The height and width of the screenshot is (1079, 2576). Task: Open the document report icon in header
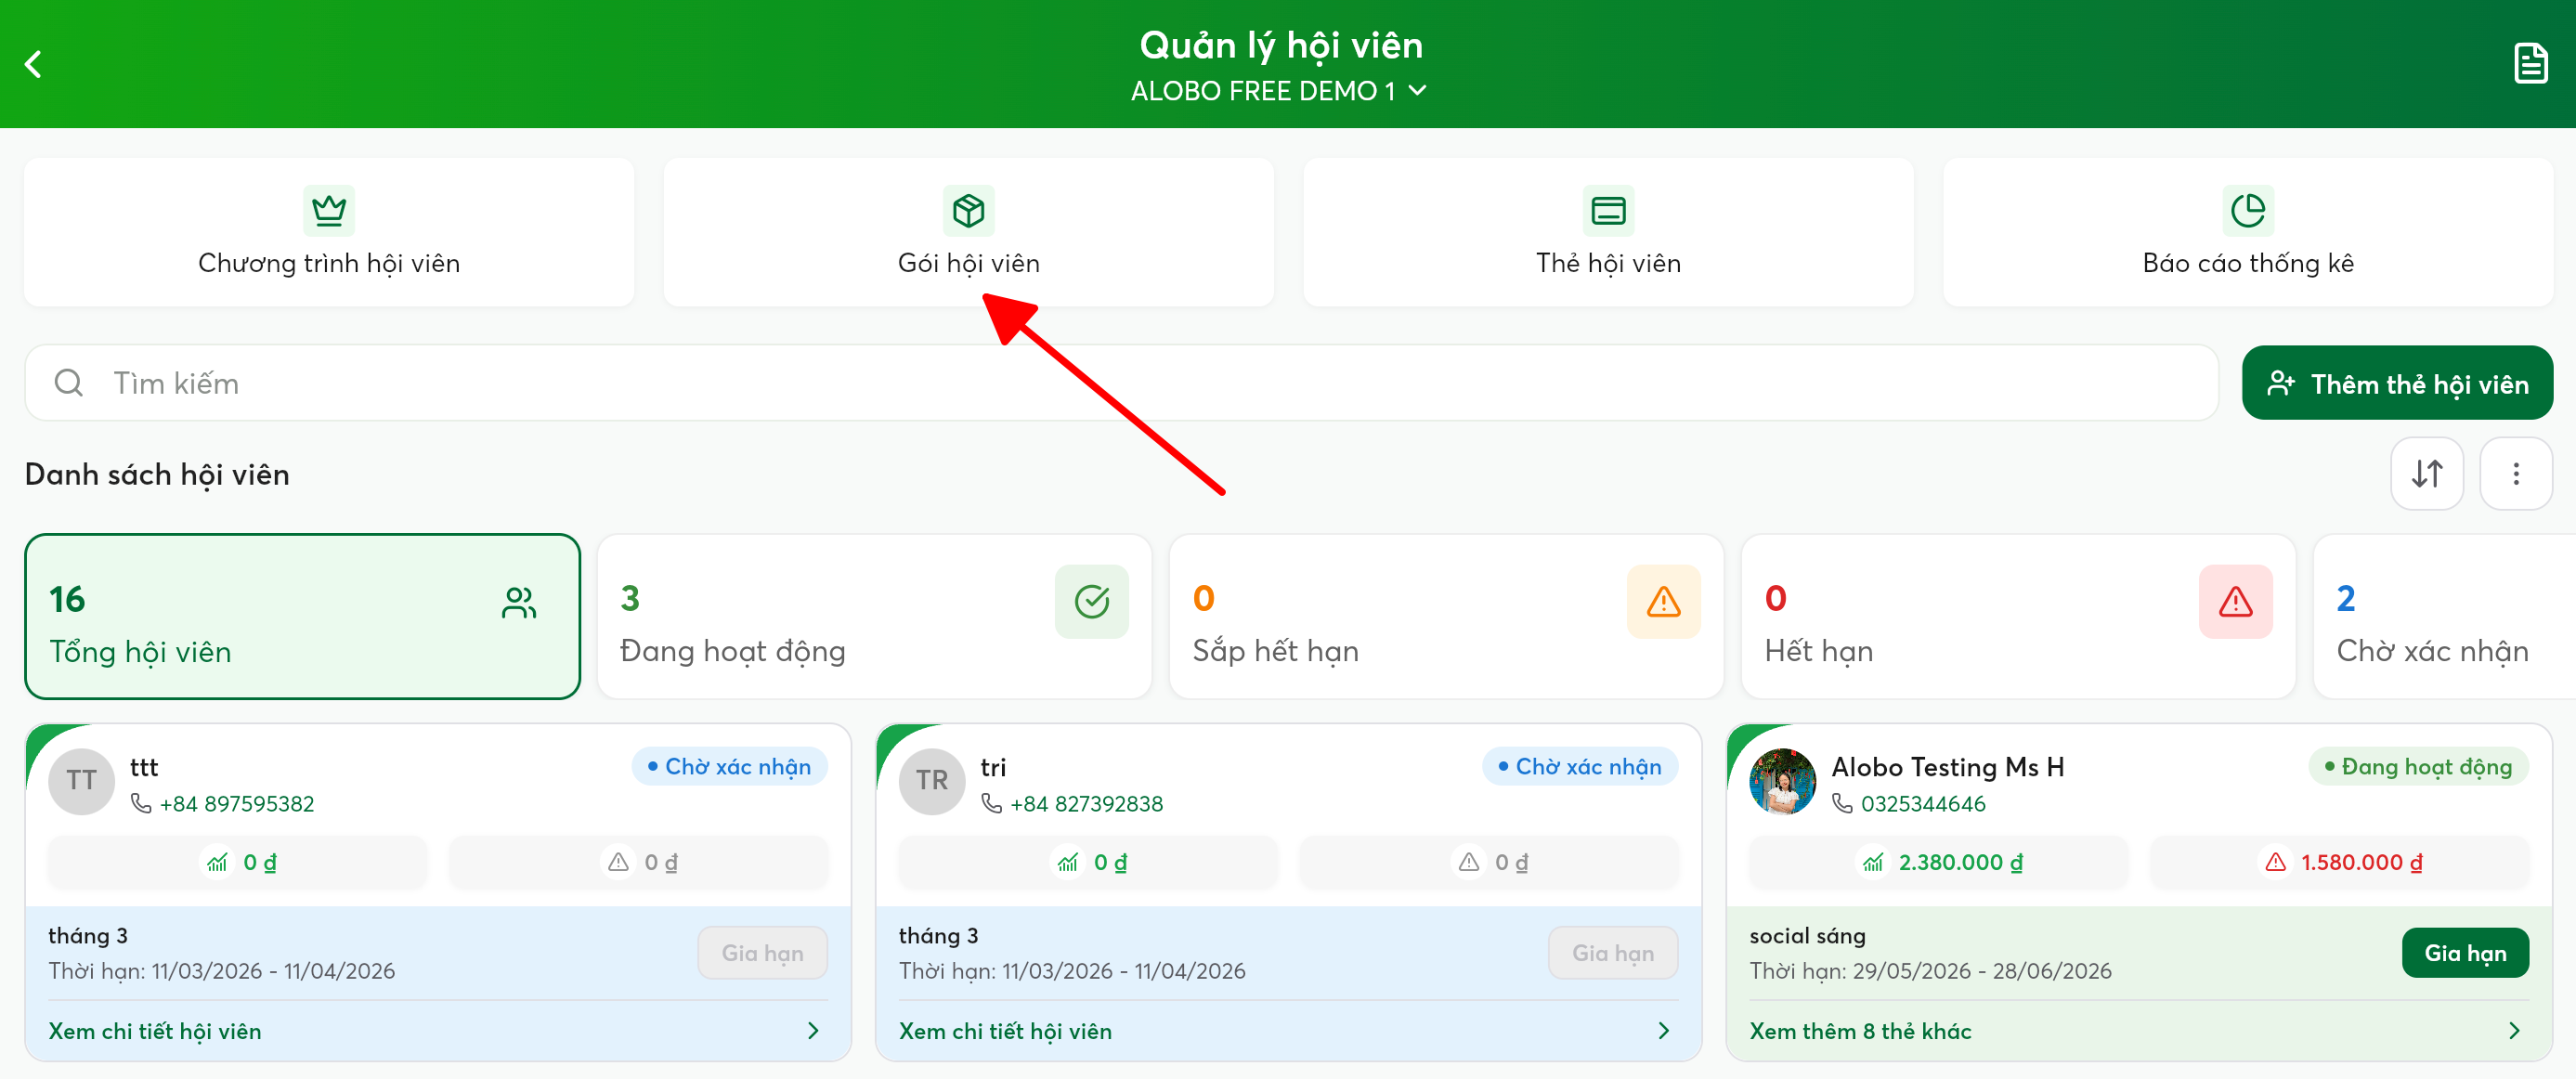pos(2530,64)
